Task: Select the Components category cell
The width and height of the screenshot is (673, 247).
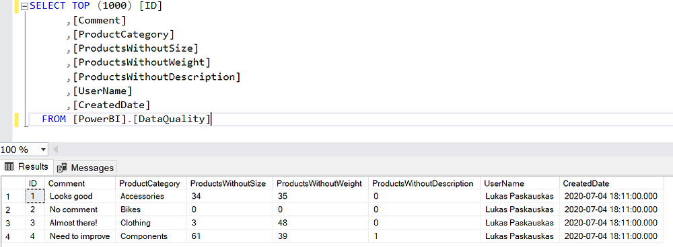Action: tap(151, 236)
